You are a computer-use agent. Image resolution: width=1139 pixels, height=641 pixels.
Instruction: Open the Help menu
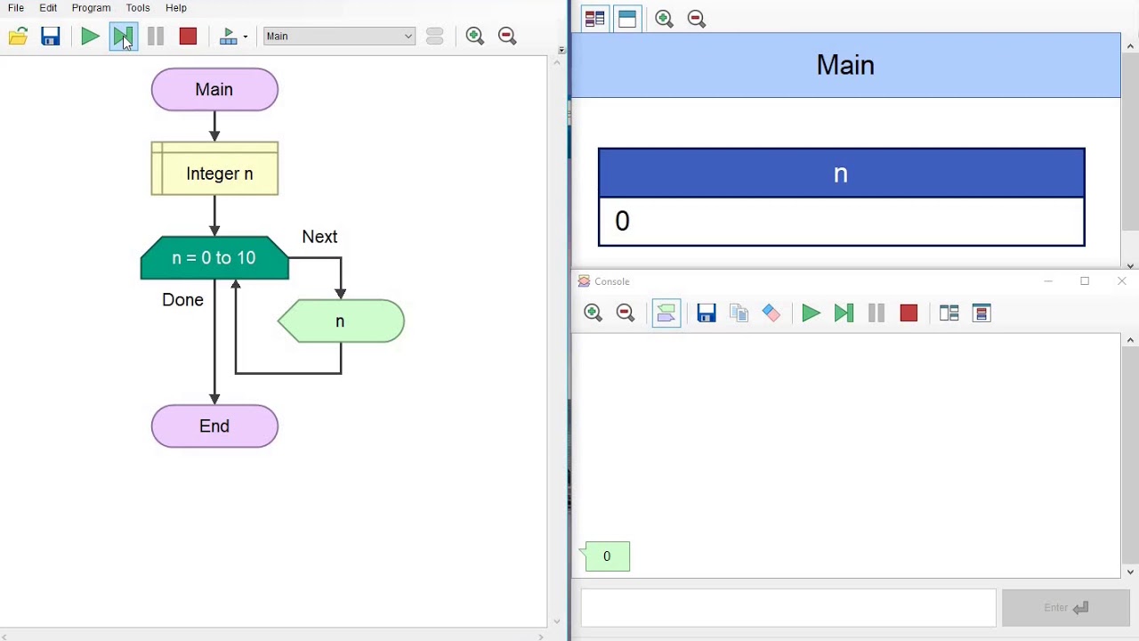[176, 8]
